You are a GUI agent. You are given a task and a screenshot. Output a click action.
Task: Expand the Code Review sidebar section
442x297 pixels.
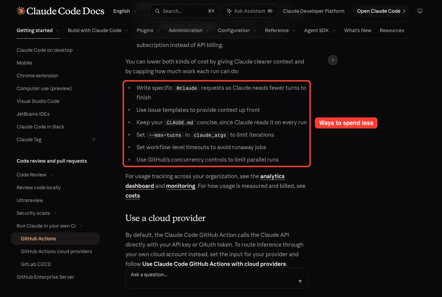(35, 175)
